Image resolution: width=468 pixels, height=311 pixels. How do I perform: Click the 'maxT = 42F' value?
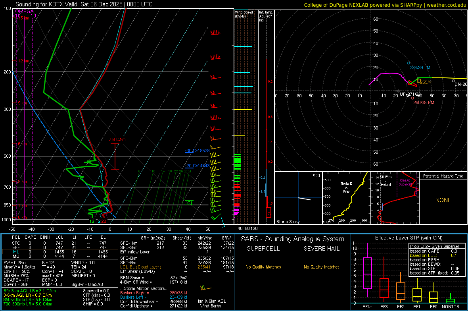(52, 276)
